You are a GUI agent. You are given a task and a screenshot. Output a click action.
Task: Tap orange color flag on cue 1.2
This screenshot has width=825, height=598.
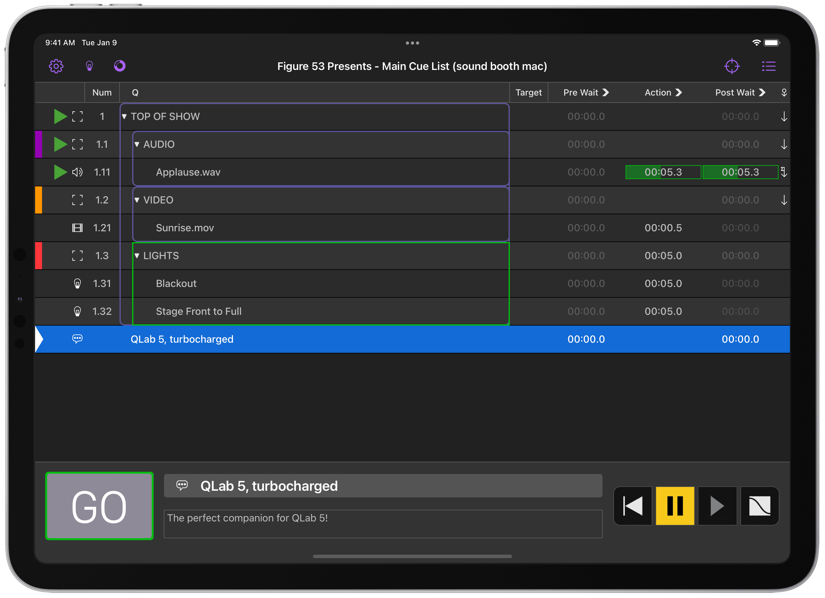pos(39,200)
